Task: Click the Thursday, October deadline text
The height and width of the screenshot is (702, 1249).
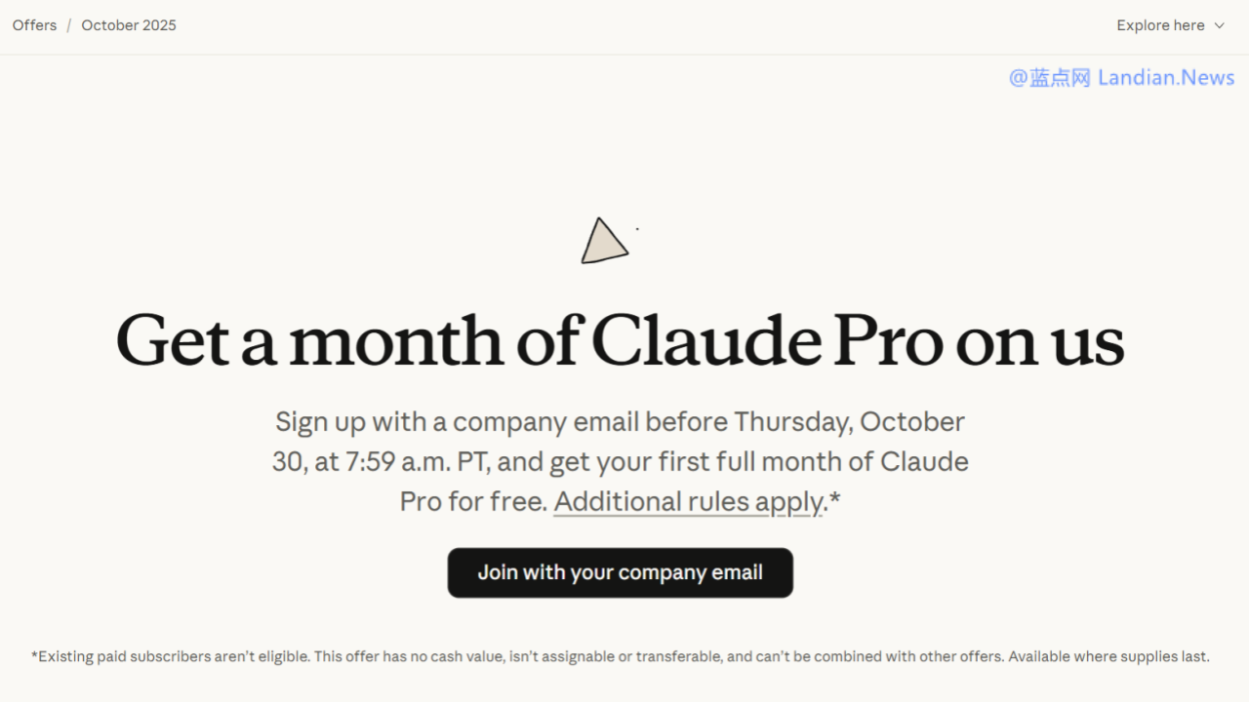Action: pyautogui.click(x=849, y=422)
